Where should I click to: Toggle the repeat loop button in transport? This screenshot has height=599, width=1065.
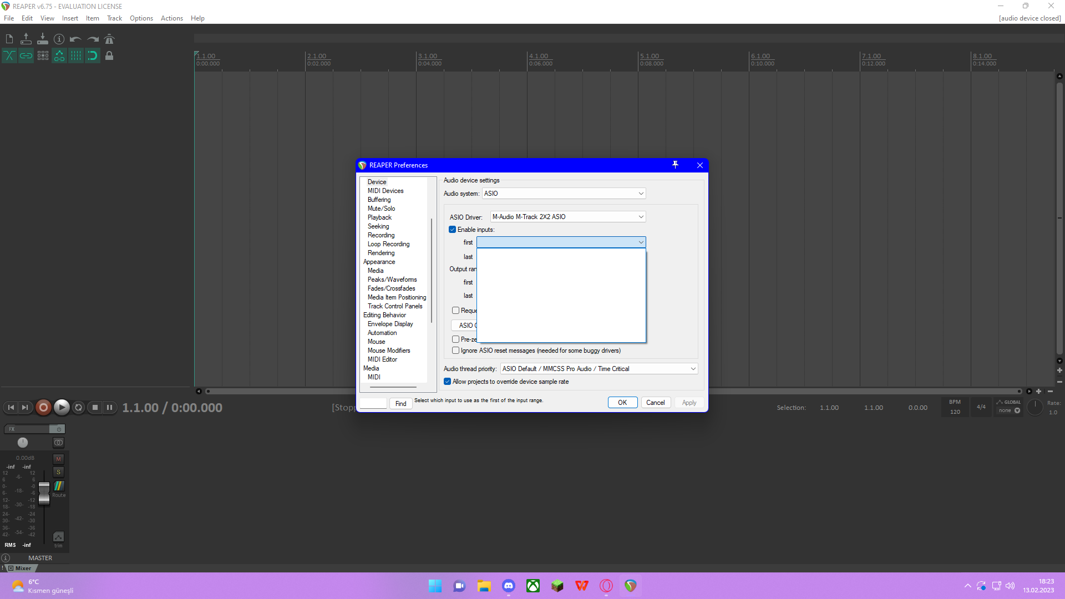(78, 408)
